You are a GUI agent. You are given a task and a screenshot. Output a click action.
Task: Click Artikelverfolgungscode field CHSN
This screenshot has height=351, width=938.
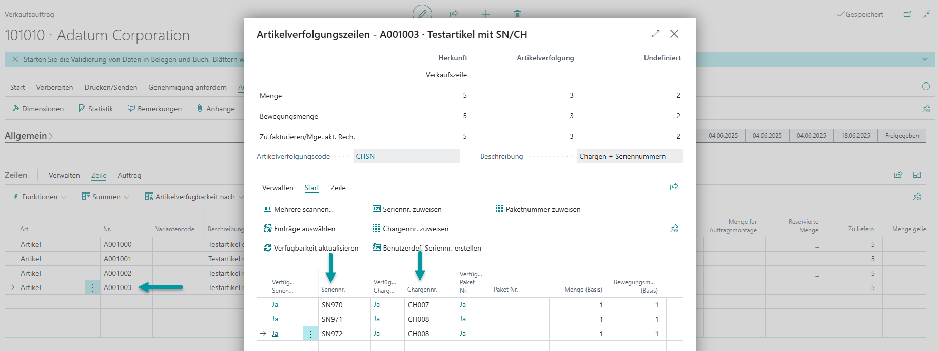406,156
